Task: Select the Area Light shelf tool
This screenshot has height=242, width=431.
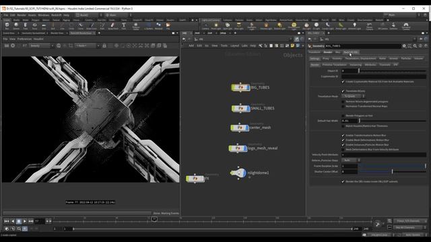Action: click(239, 26)
